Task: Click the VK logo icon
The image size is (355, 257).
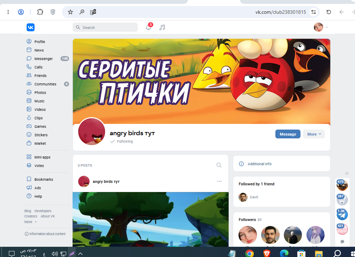Action: 30,27
